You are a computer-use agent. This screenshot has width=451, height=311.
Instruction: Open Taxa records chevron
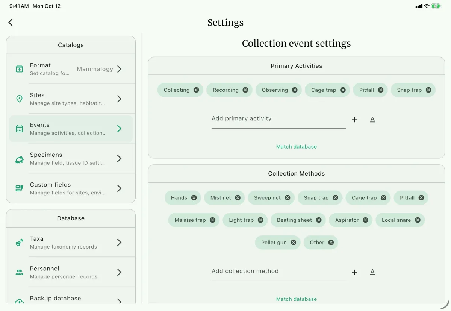click(119, 243)
